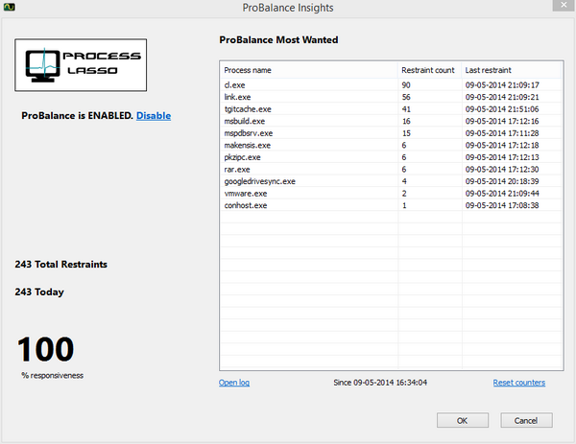
Task: Dismiss the dialog with Cancel button
Action: [x=526, y=421]
